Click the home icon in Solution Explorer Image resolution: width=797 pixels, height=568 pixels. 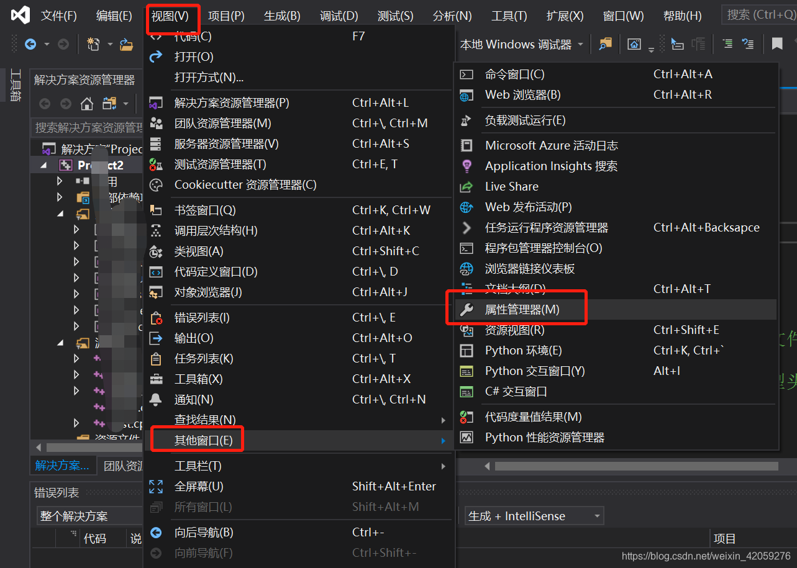[87, 104]
